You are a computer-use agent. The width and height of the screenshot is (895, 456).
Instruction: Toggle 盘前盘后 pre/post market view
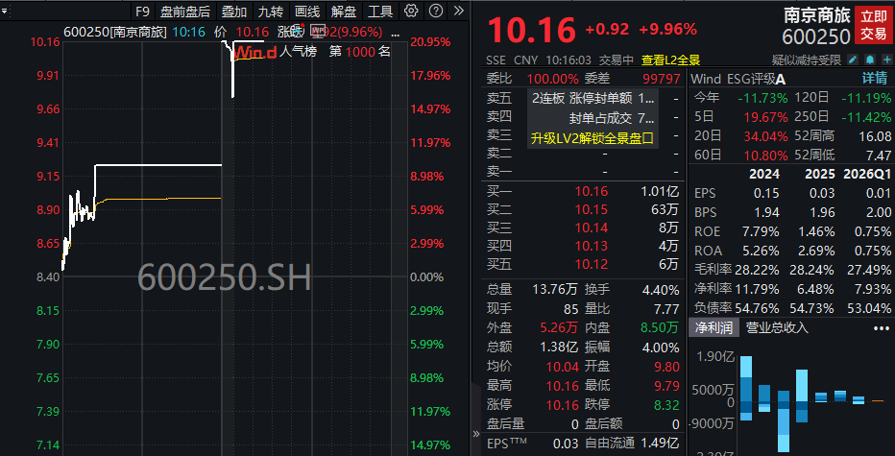185,11
